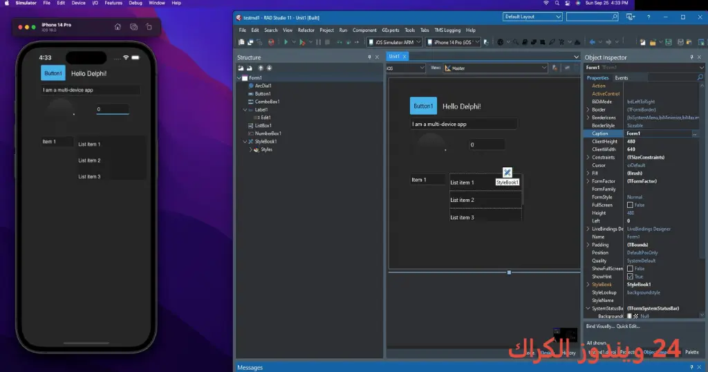Open the iPhone 14 Pro device dropdown
The height and width of the screenshot is (372, 708).
pyautogui.click(x=452, y=42)
